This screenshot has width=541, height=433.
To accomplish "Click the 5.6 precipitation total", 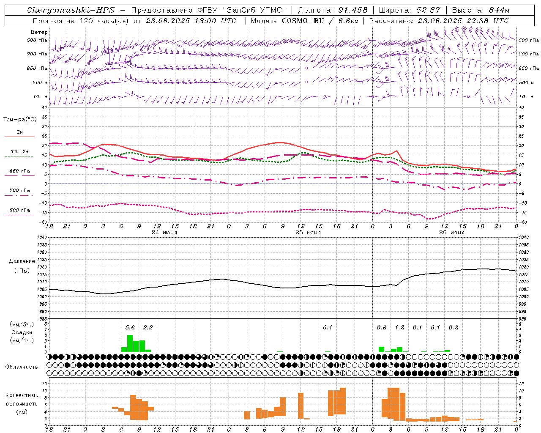I will click(x=130, y=328).
